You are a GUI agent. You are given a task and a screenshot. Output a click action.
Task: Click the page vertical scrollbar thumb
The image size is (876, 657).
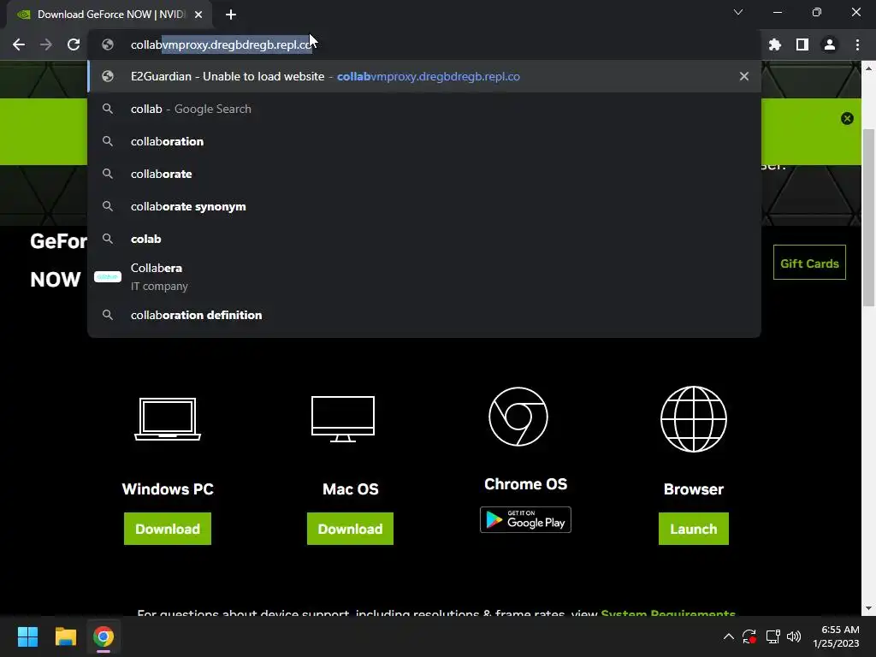tap(868, 218)
